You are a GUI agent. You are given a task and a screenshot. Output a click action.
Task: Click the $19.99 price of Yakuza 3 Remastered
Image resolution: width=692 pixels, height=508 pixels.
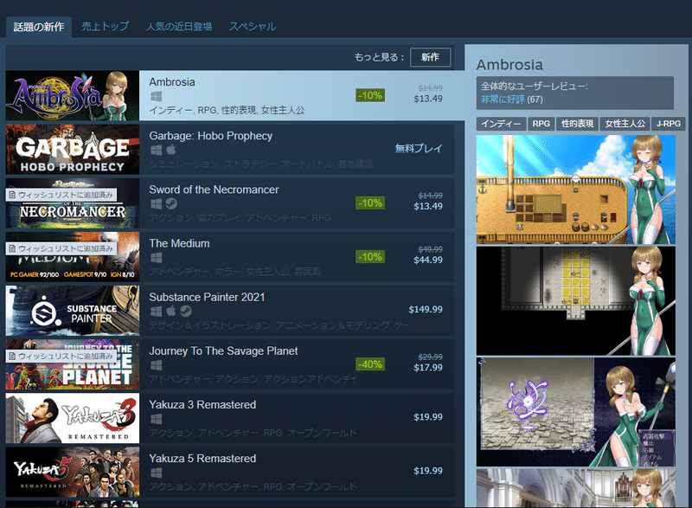(428, 417)
